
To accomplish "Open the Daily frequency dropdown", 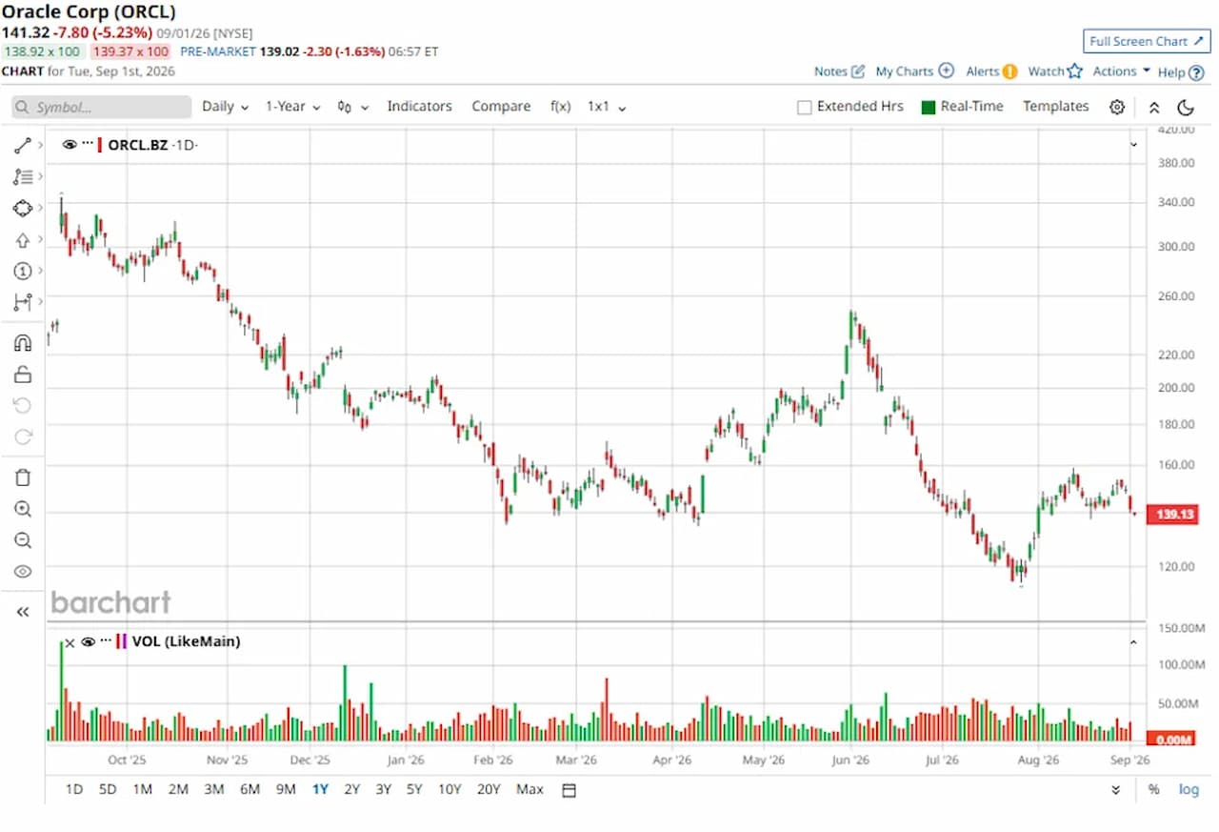I will coord(226,107).
